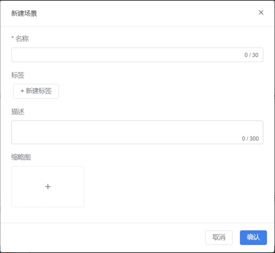Click inside the 描述 textarea
Image resolution: width=275 pixels, height=253 pixels.
pos(137,132)
